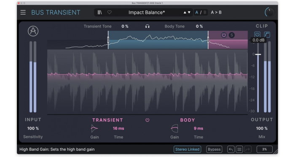Screen dimensions: 295x157
Task: Click the Arturia logo icon
Action: [x=33, y=31]
